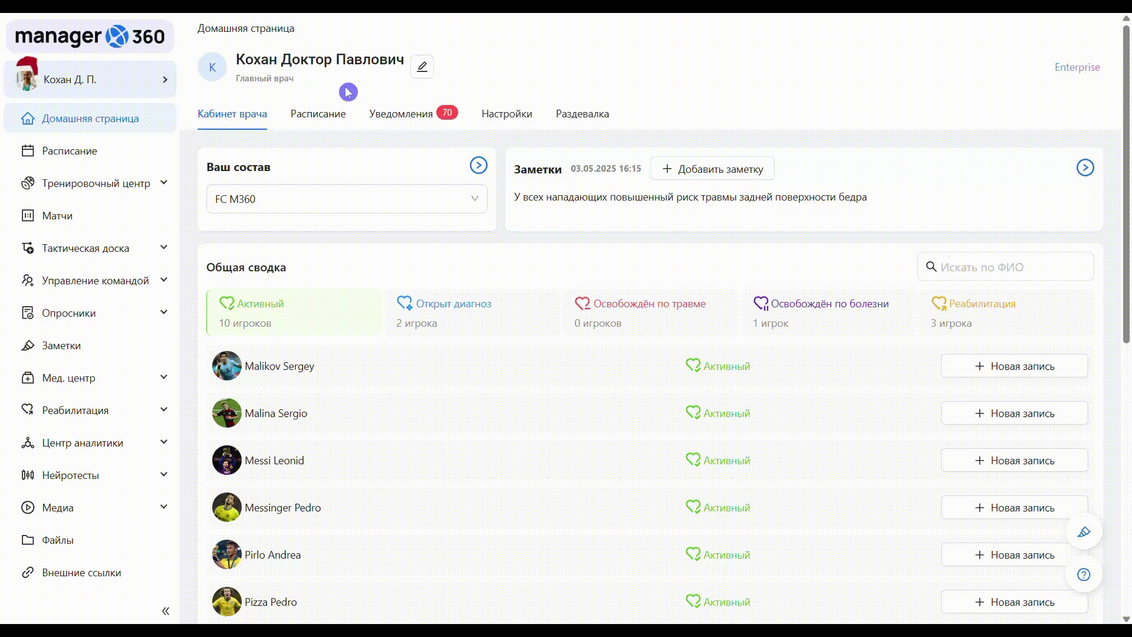Open Файлы folder in sidebar

tap(57, 540)
